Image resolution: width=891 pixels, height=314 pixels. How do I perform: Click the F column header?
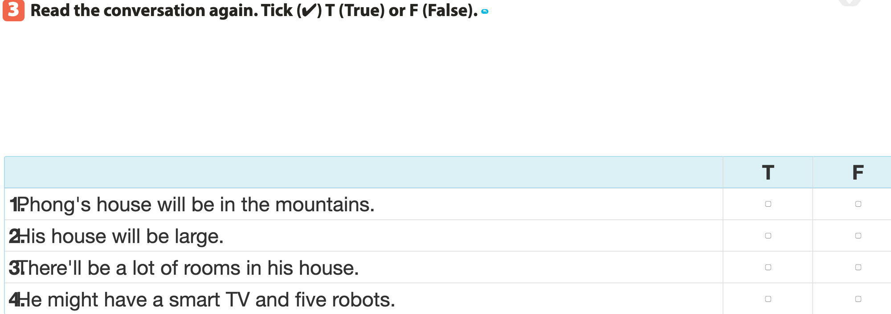pyautogui.click(x=858, y=173)
